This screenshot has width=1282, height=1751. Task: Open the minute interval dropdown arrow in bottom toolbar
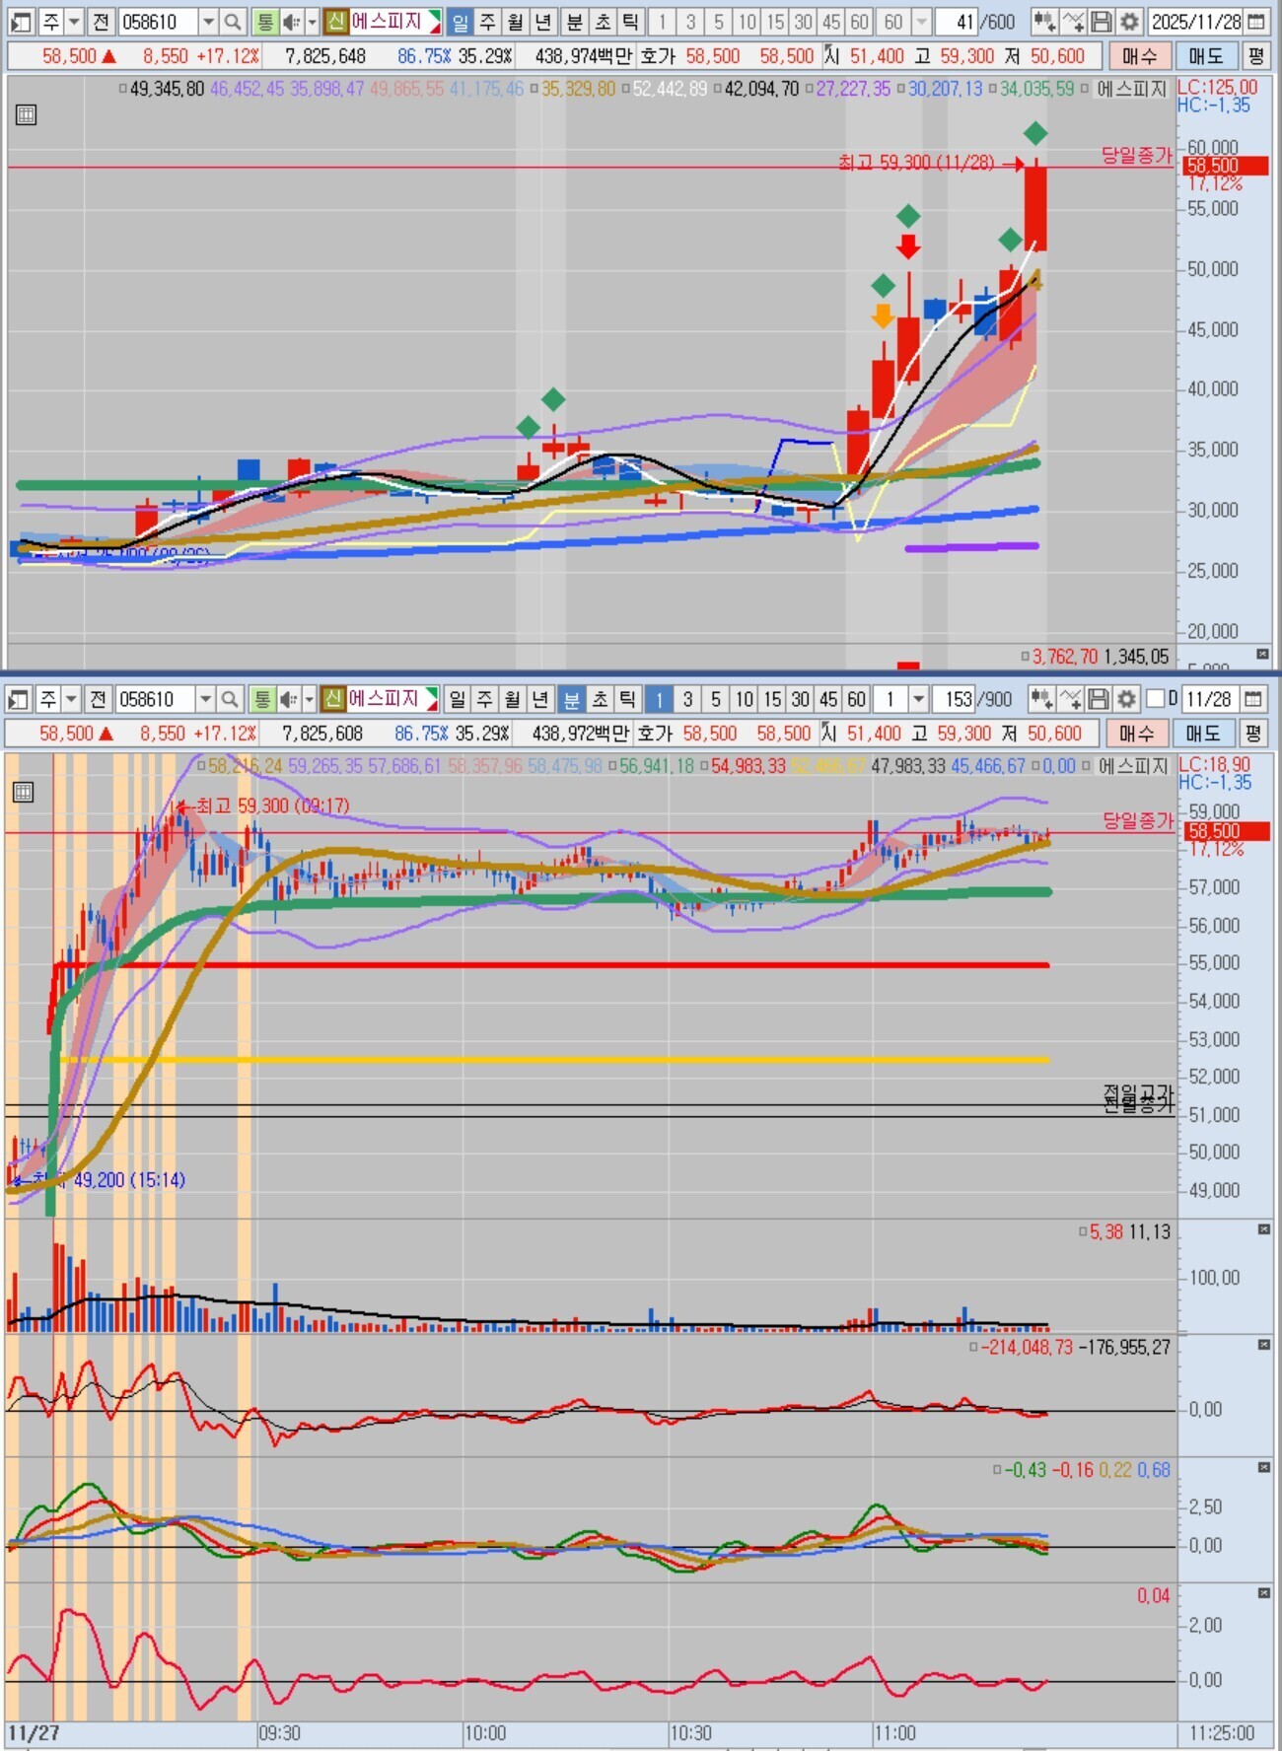[919, 699]
